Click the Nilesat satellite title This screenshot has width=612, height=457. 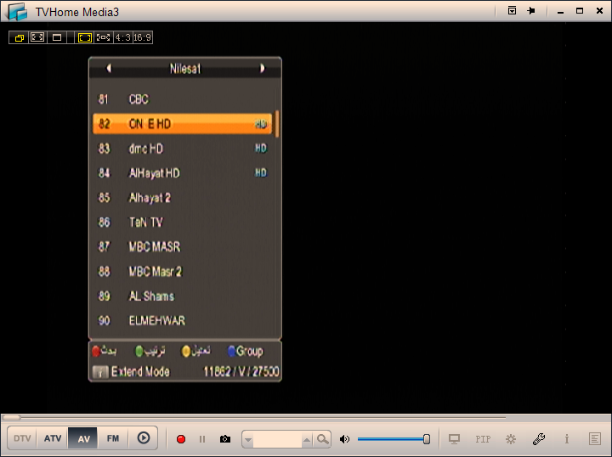coord(185,69)
